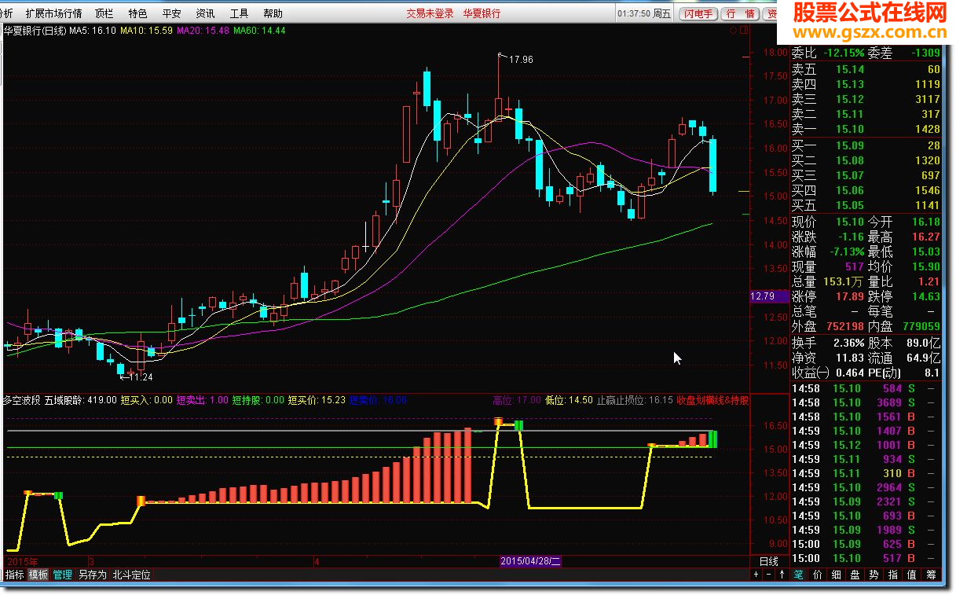Click the 低位: 14.50 label
Viewport: 956px width, 595px height.
tap(569, 400)
